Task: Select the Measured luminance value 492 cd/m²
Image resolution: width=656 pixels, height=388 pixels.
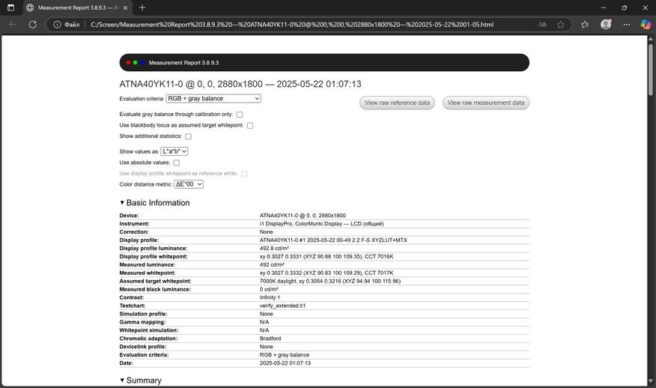Action: pyautogui.click(x=272, y=265)
